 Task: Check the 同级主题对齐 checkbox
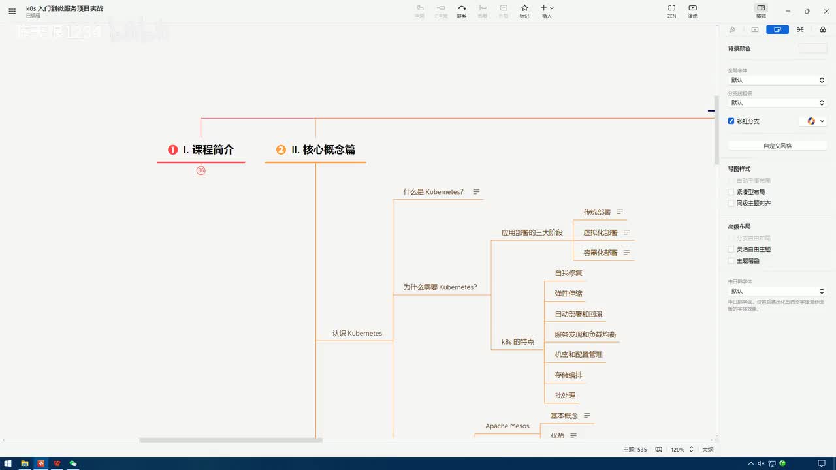coord(731,203)
